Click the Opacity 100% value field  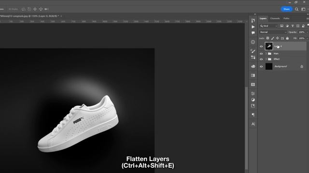pos(301,32)
